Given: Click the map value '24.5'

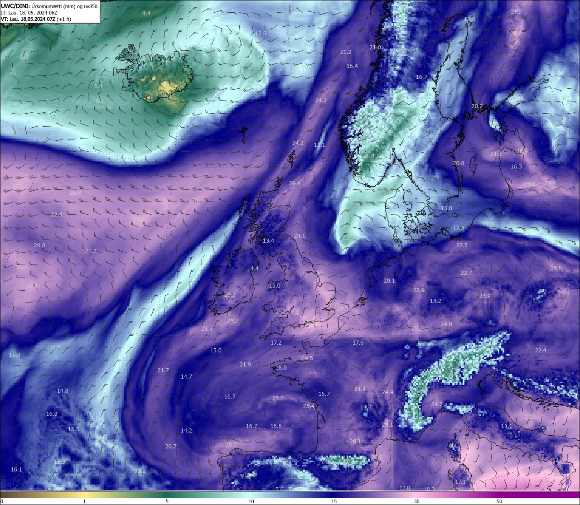Looking at the screenshot, I should (307, 358).
